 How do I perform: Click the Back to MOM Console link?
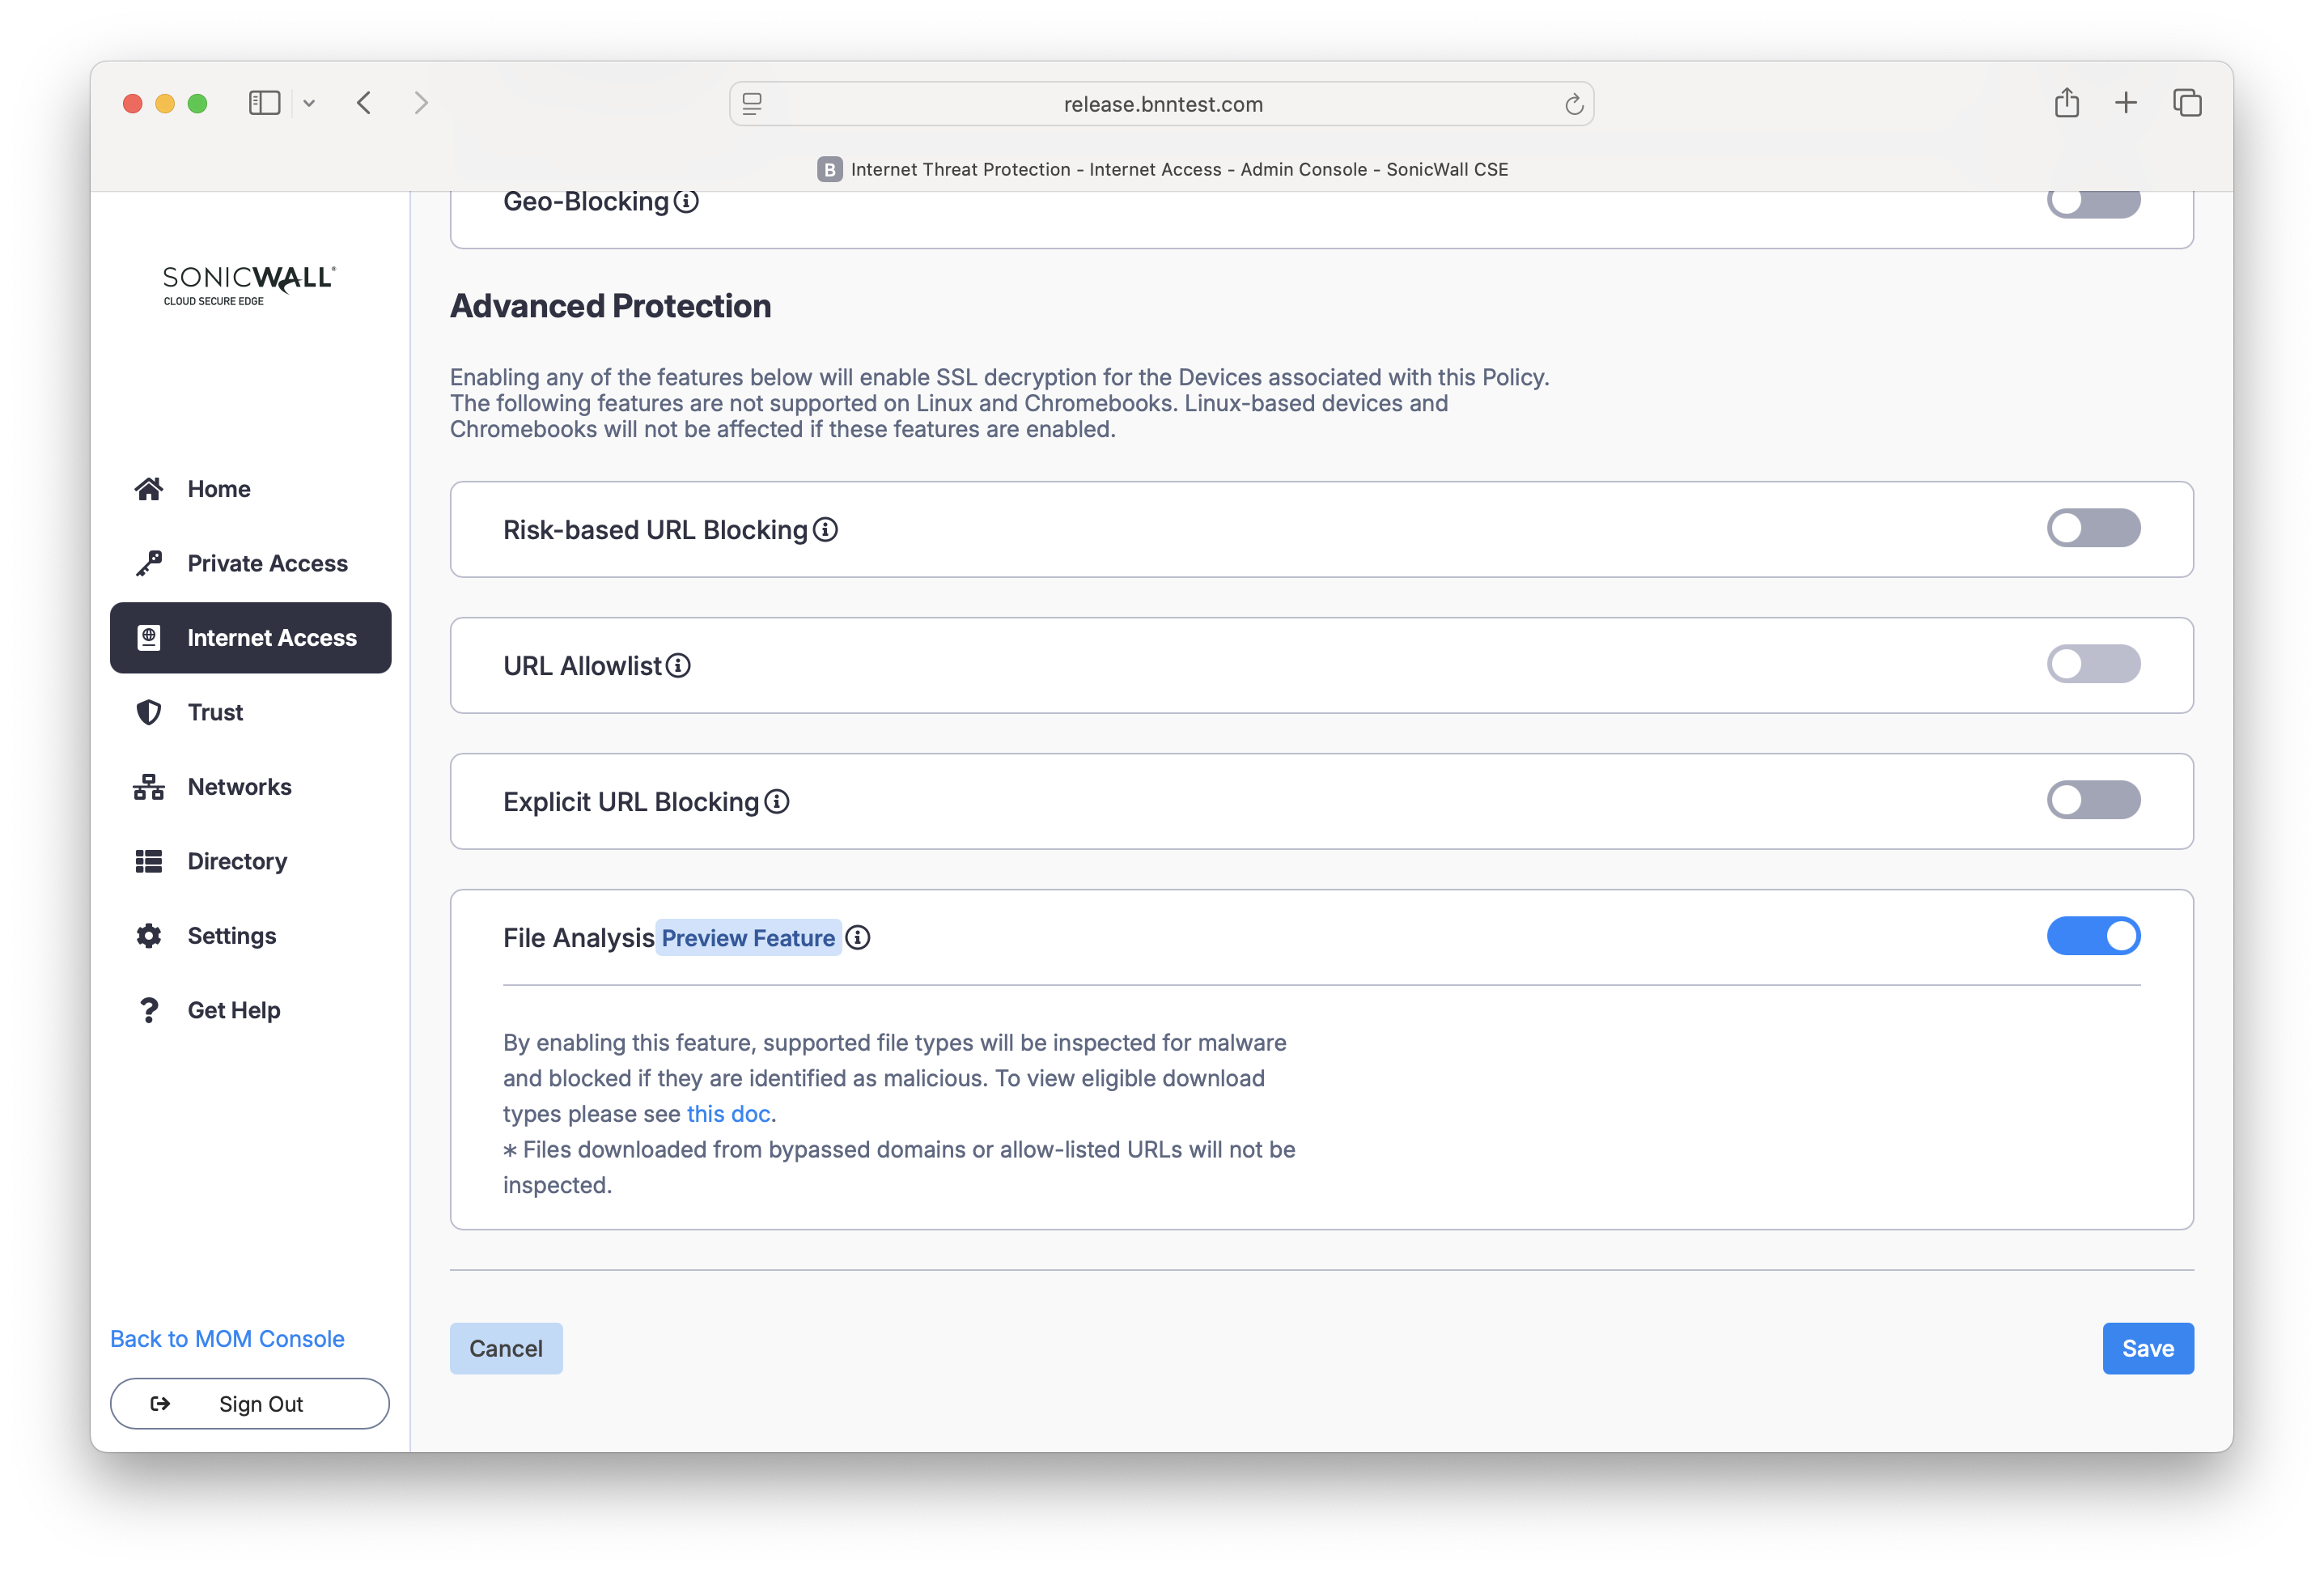(x=227, y=1339)
